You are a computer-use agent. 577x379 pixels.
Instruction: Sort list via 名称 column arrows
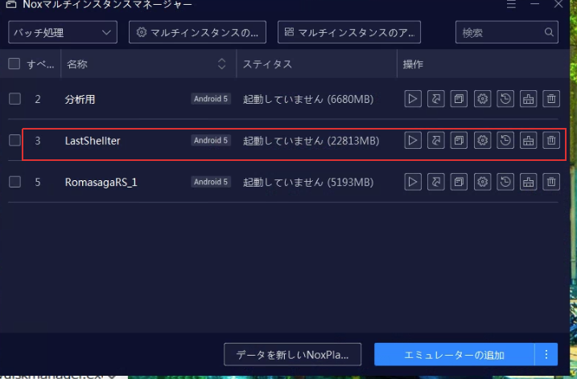[221, 64]
